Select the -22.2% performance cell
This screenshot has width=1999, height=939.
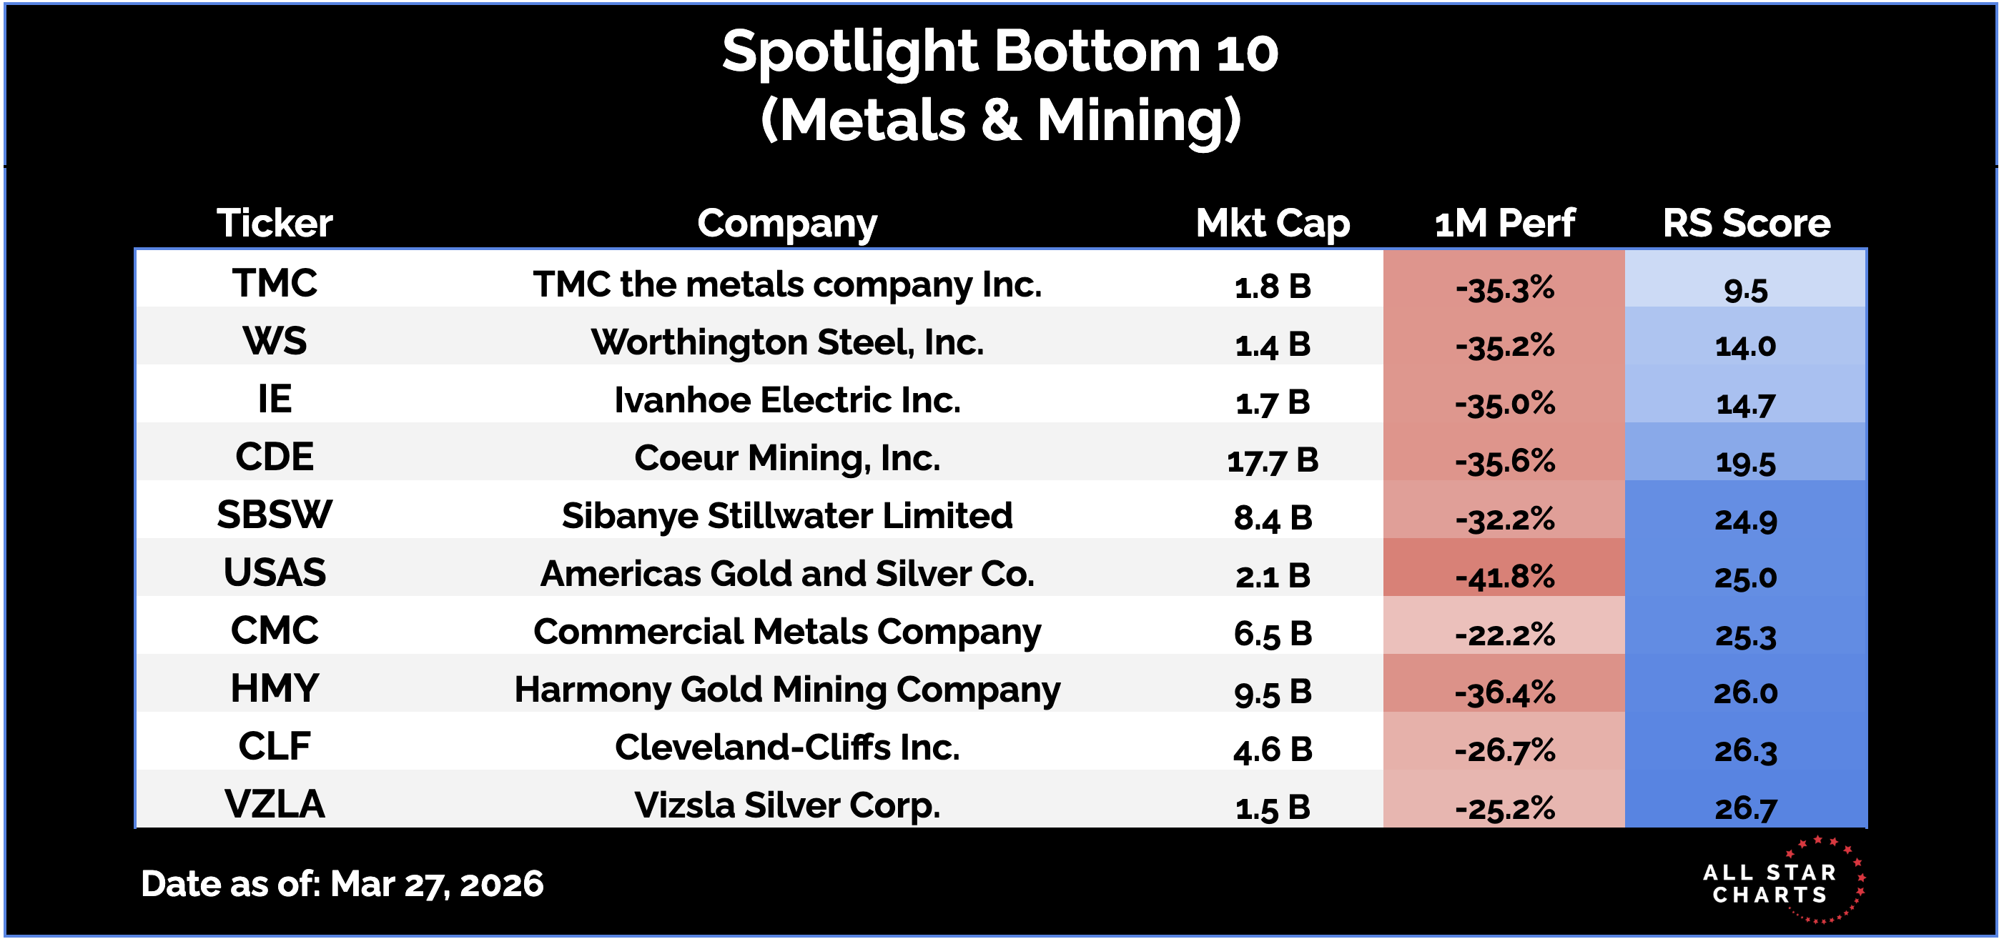[x=1505, y=635]
